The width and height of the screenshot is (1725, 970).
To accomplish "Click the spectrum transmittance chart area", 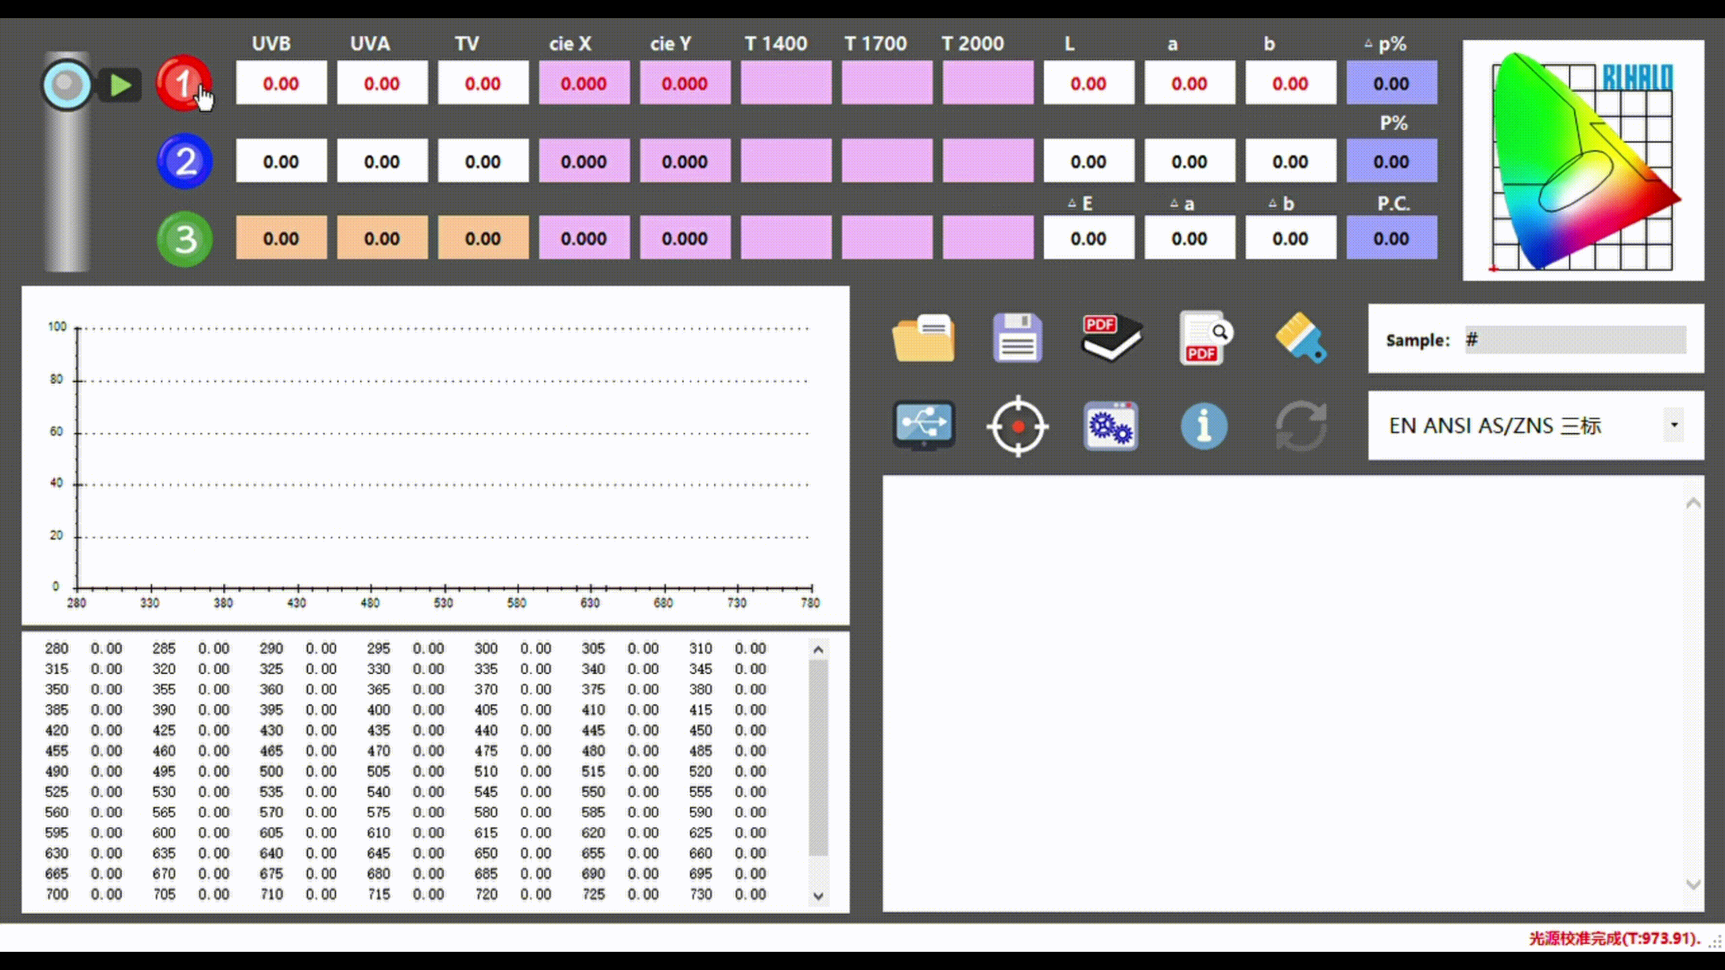I will tap(436, 456).
